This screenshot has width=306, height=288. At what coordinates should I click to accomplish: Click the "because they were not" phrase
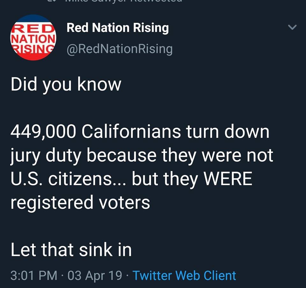189,156
